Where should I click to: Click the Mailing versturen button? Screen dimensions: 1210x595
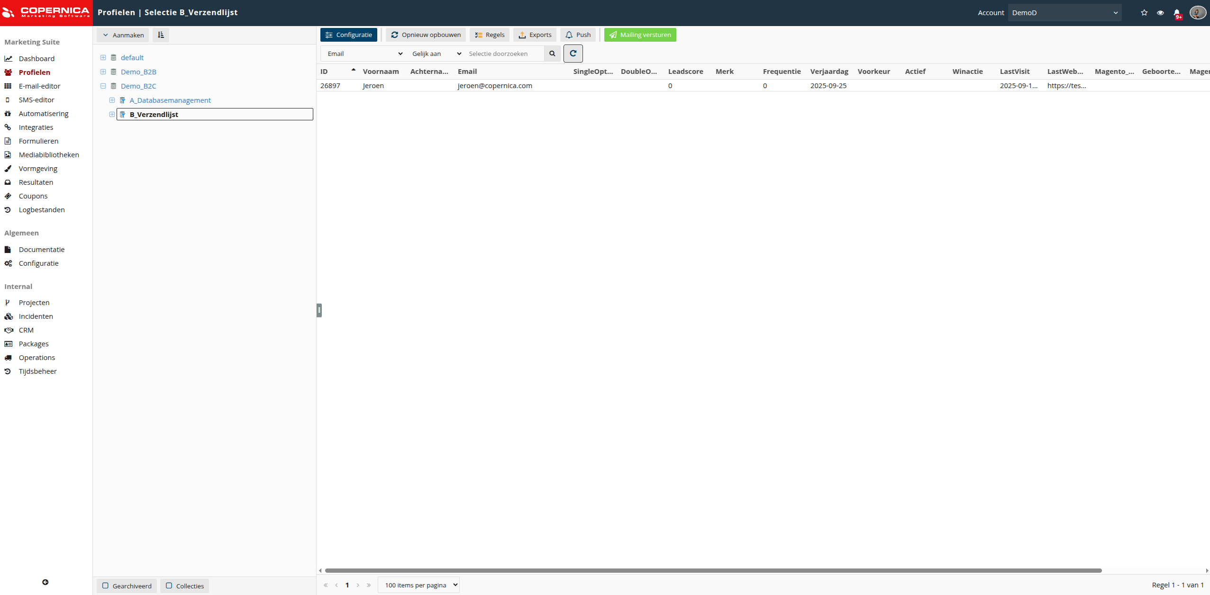point(640,35)
